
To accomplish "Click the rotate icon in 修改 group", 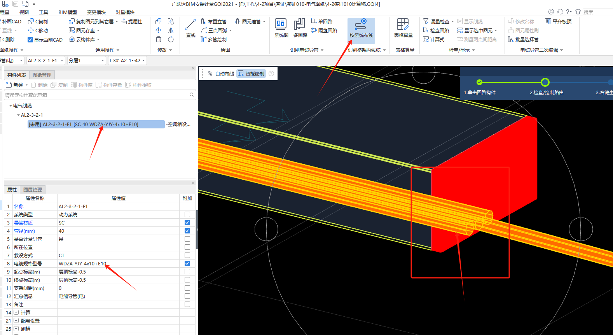I will pyautogui.click(x=171, y=39).
